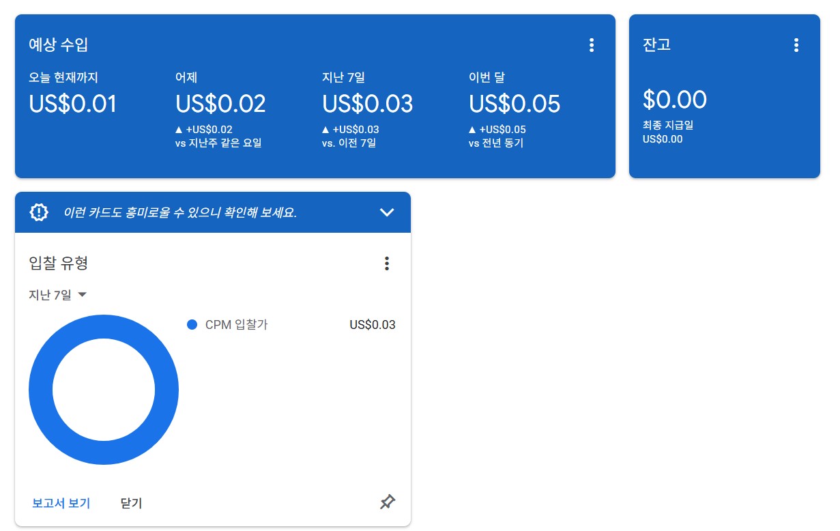The image size is (840, 531).
Task: Click the 보고서 보기 link
Action: (61, 503)
